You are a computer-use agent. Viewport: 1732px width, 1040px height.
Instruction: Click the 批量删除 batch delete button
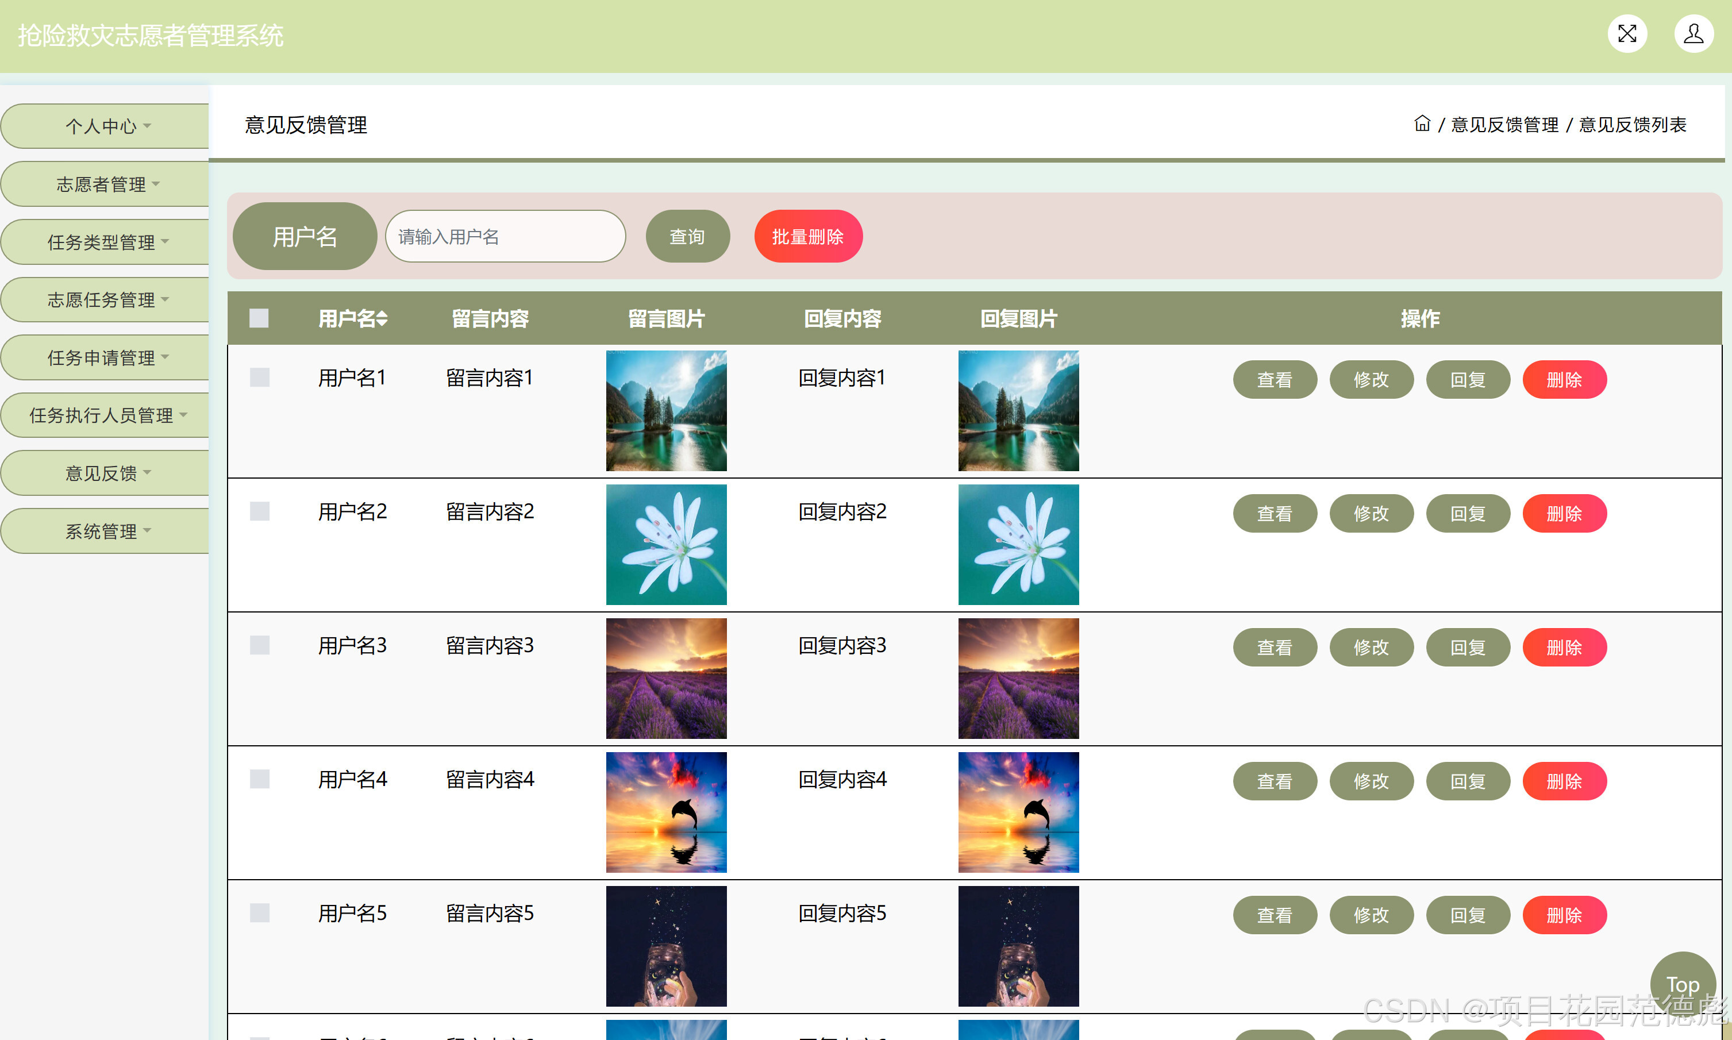[807, 236]
